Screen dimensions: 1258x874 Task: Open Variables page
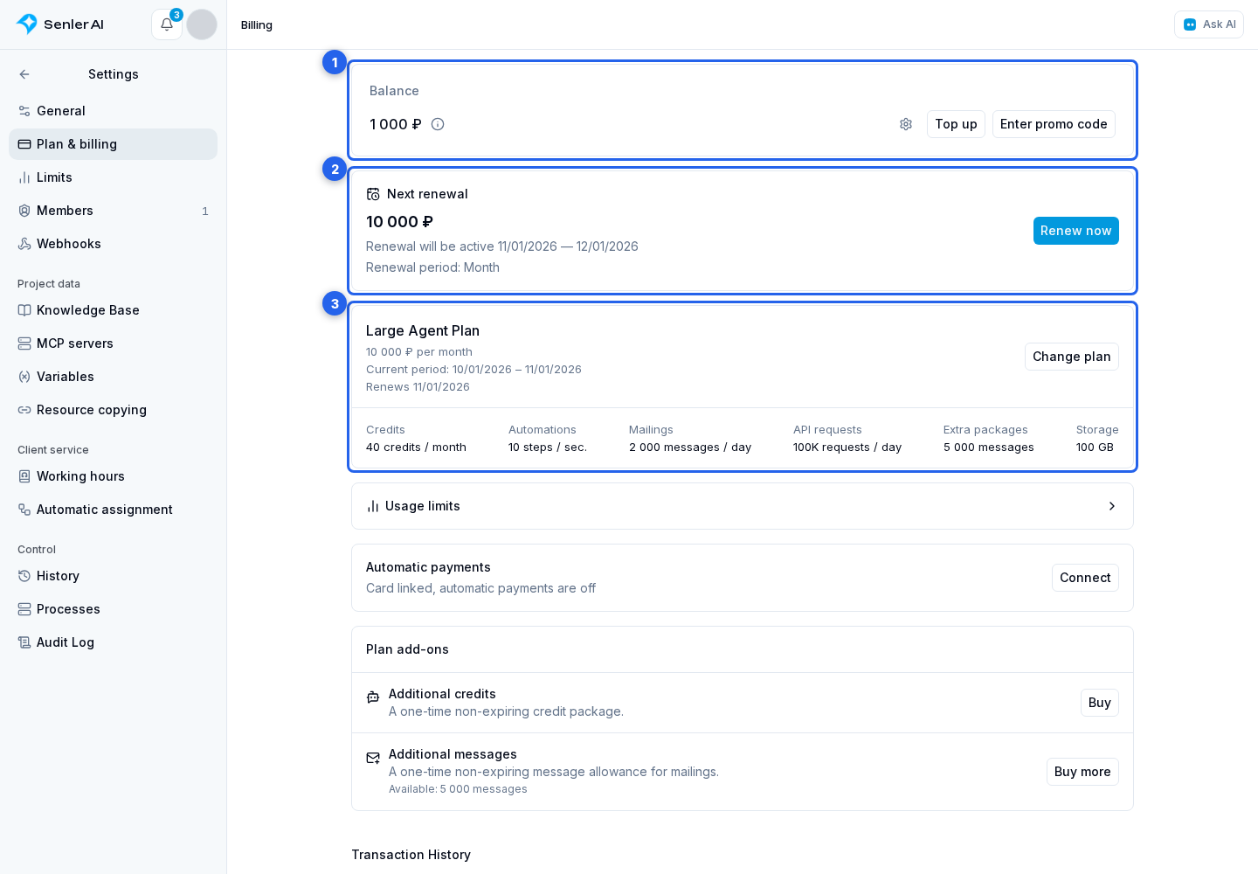[x=113, y=377]
